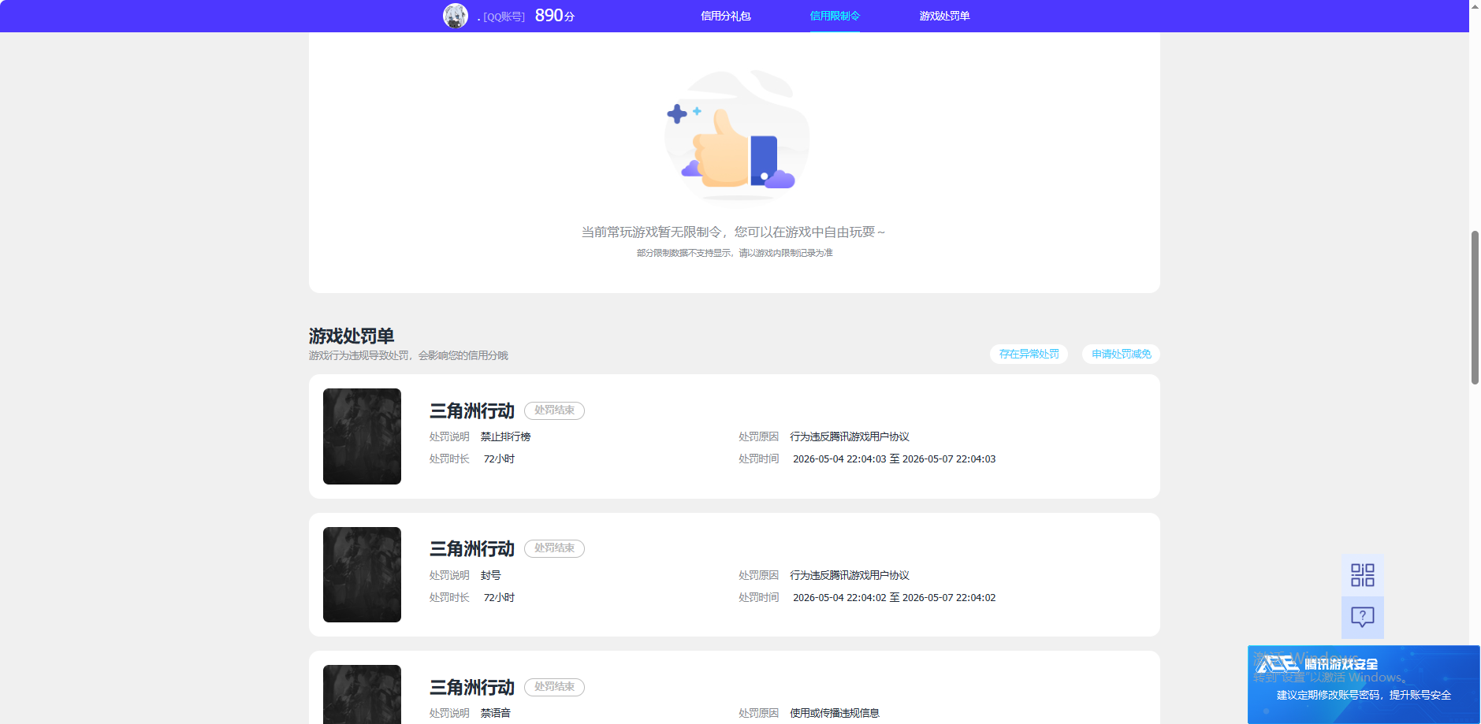Viewport: 1481px width, 724px height.
Task: Click 行为违反腾讯游戏用户协议 reason in 封号 record
Action: click(x=850, y=575)
